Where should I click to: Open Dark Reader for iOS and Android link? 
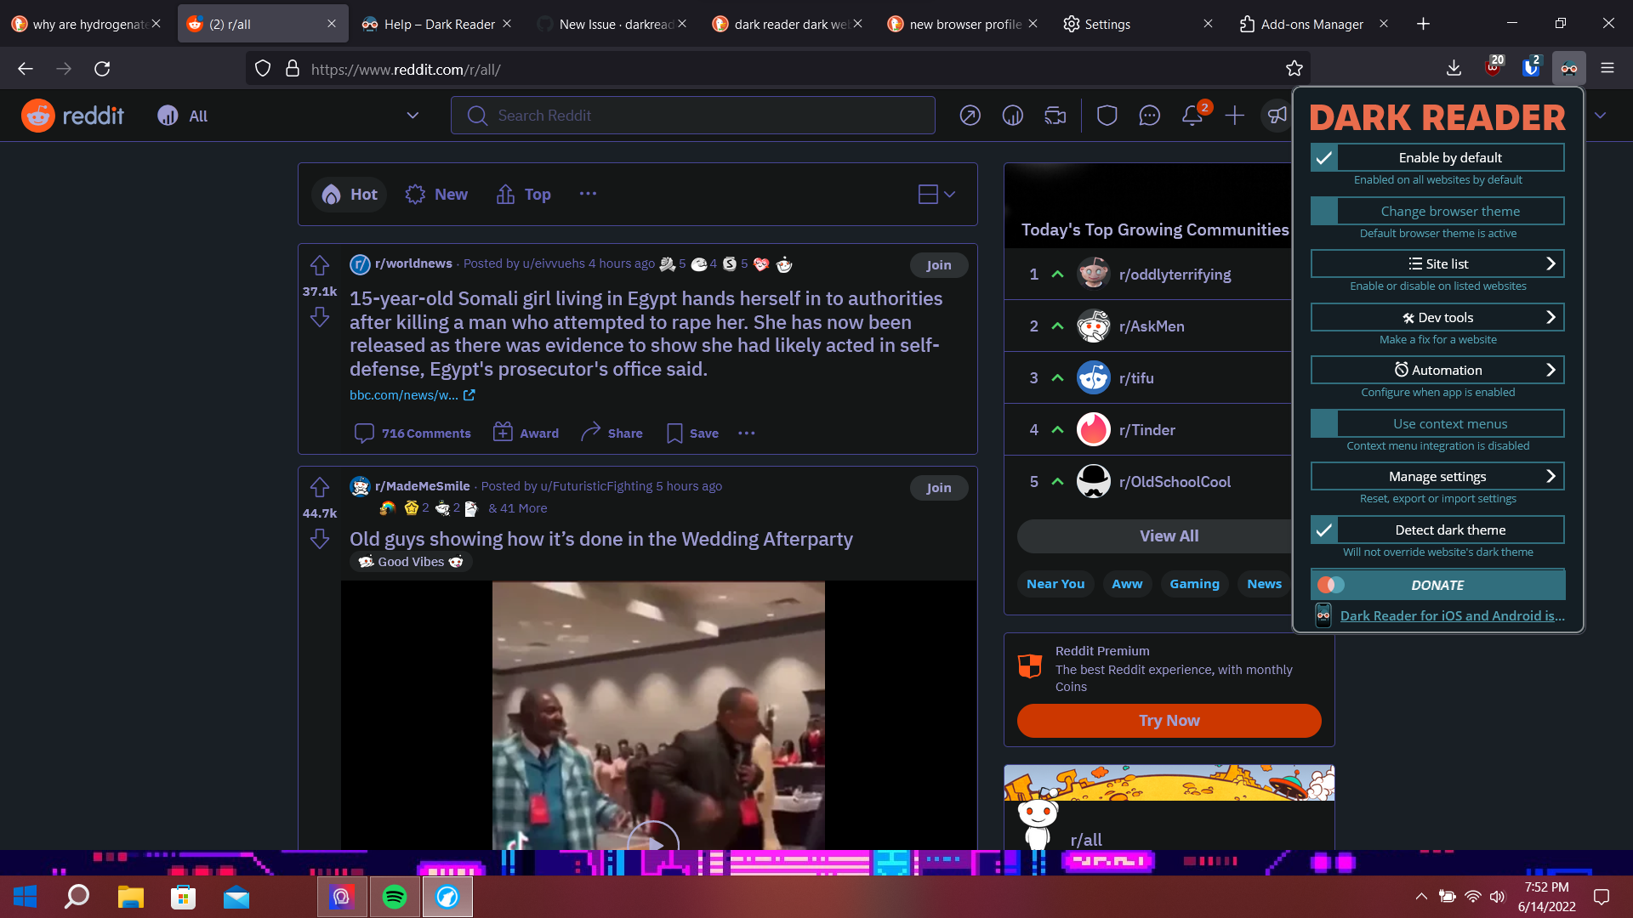[1452, 615]
